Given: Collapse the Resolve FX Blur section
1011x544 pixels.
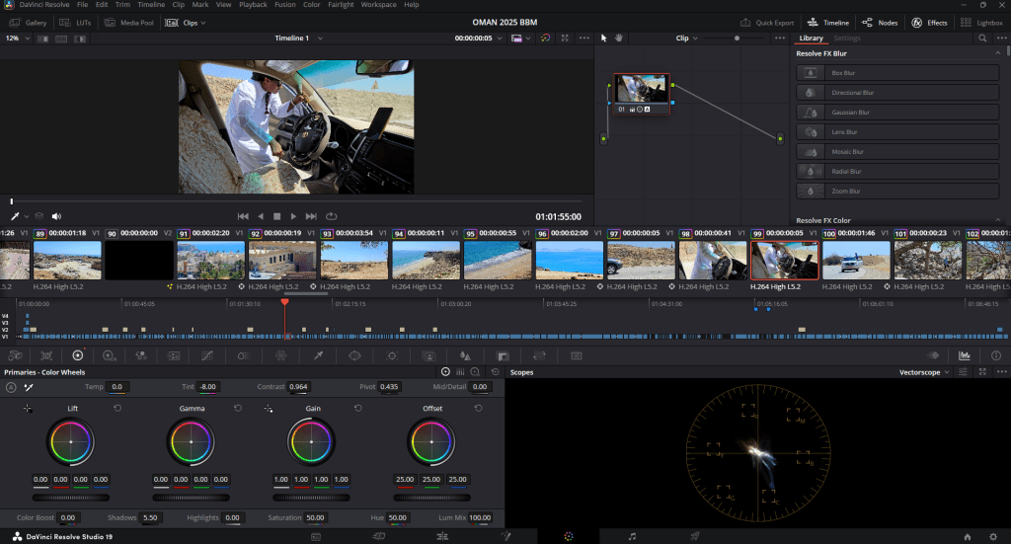Looking at the screenshot, I should tap(998, 53).
